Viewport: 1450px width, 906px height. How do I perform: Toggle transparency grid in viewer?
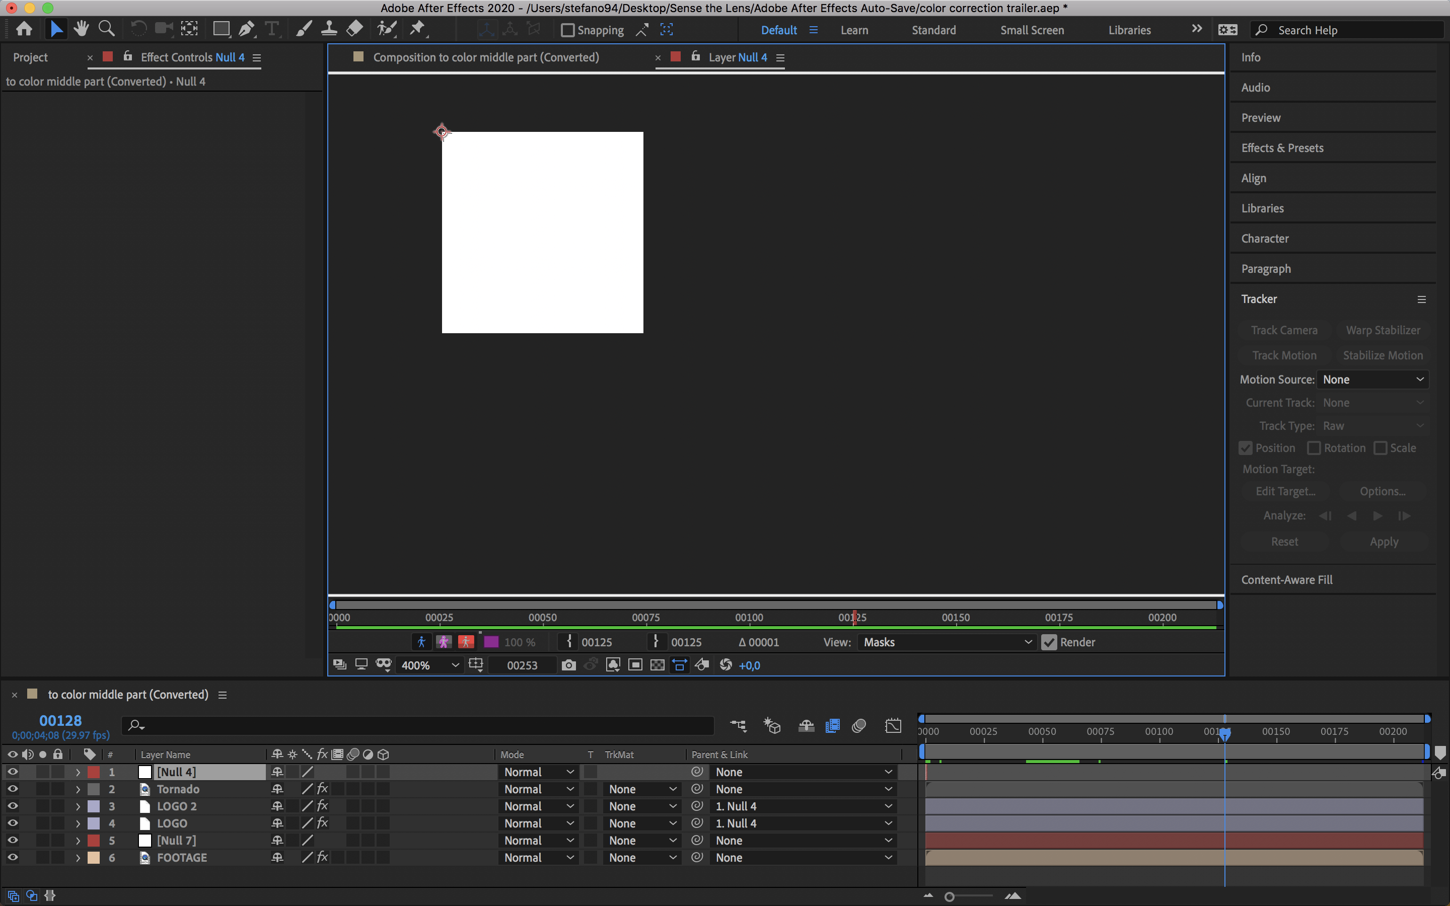point(658,665)
